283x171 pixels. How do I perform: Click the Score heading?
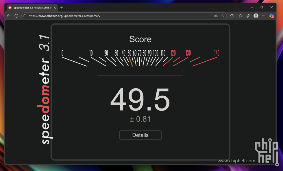(x=140, y=39)
